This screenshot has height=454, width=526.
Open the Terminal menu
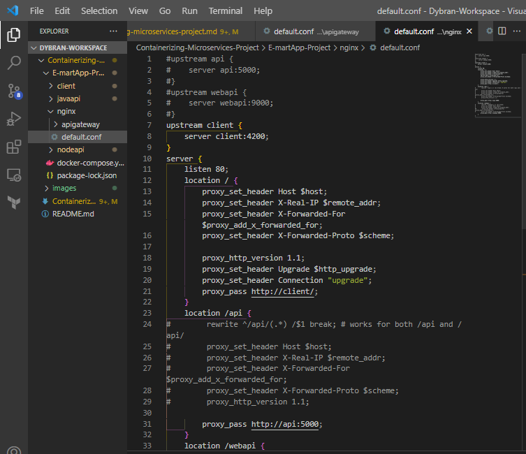click(226, 10)
